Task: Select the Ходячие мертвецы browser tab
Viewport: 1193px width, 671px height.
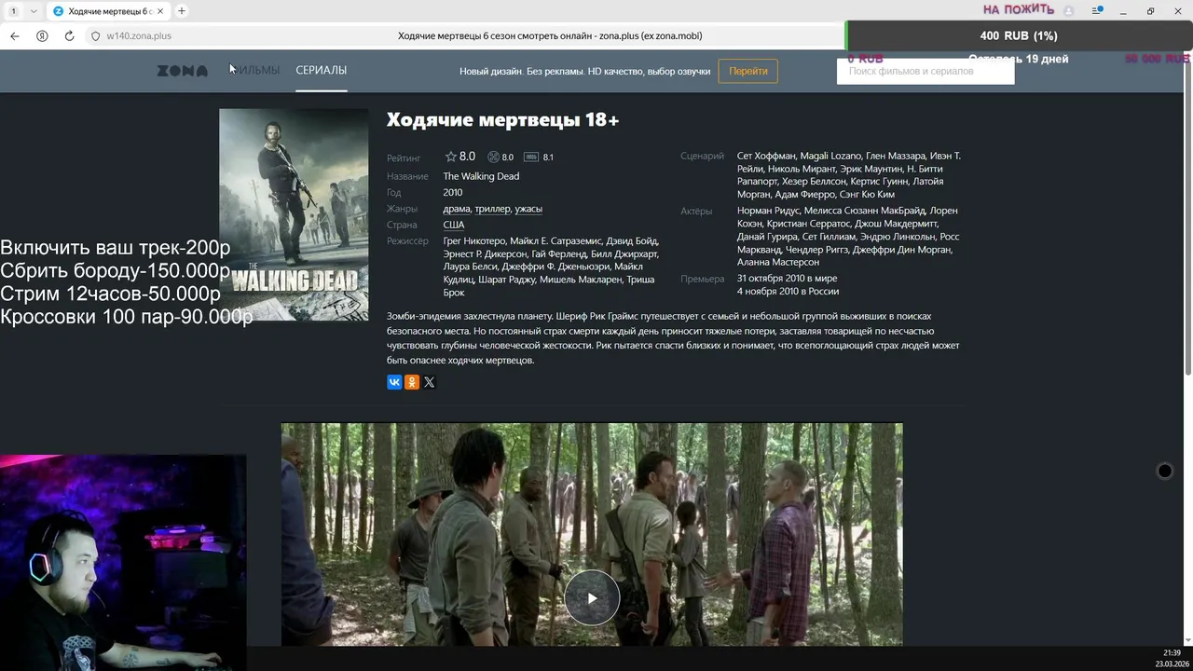Action: pos(109,11)
